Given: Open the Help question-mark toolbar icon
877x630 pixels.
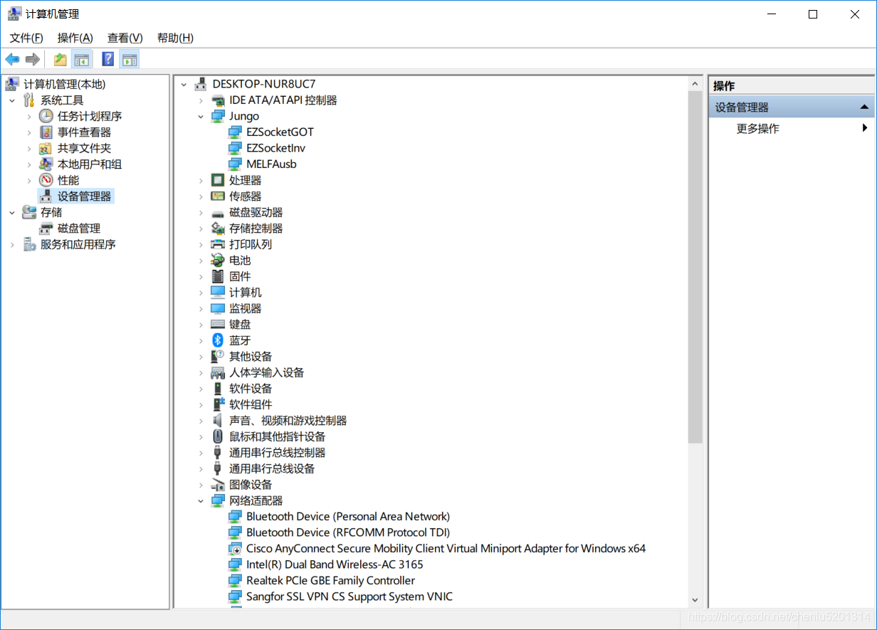Looking at the screenshot, I should click(108, 59).
